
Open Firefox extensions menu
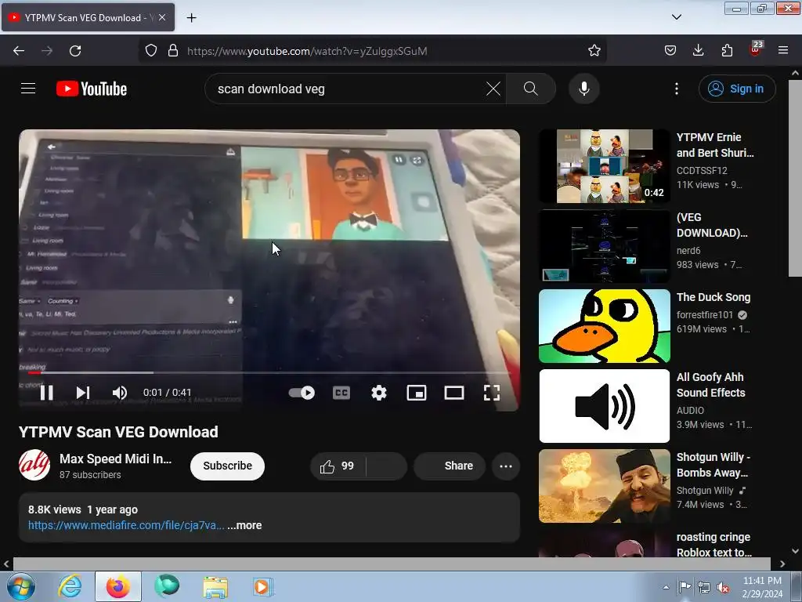[x=727, y=51]
